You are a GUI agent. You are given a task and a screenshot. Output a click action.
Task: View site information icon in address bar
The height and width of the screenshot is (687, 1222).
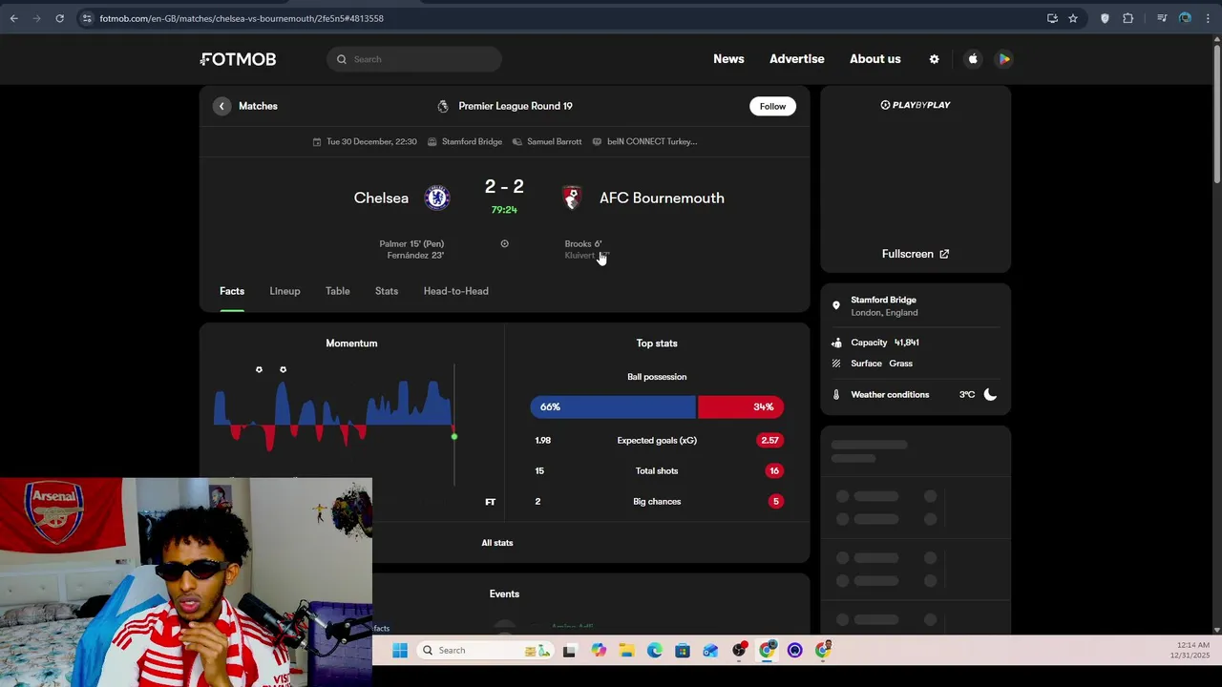pos(87,18)
